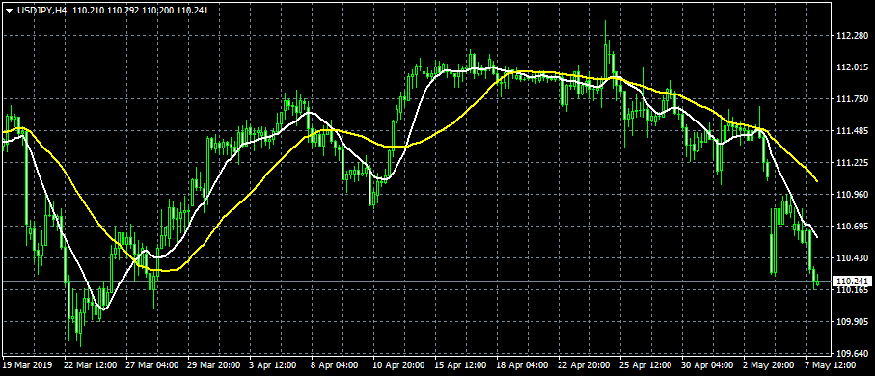The width and height of the screenshot is (875, 376).
Task: Click the 30 Apr 04:00 time label
Action: click(x=707, y=364)
